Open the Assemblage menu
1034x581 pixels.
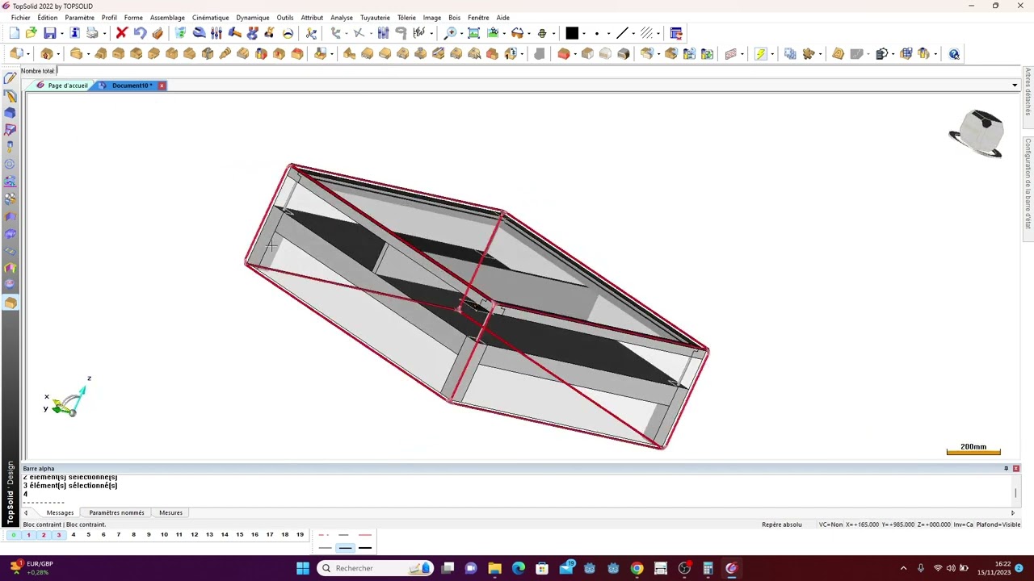pos(167,18)
